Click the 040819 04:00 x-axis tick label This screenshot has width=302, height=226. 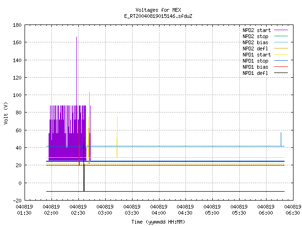click(159, 210)
